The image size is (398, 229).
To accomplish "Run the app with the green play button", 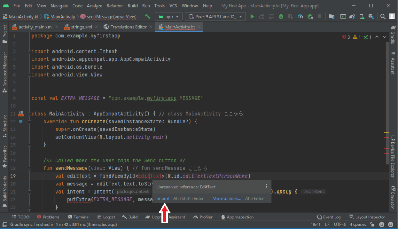I will coord(252,16).
